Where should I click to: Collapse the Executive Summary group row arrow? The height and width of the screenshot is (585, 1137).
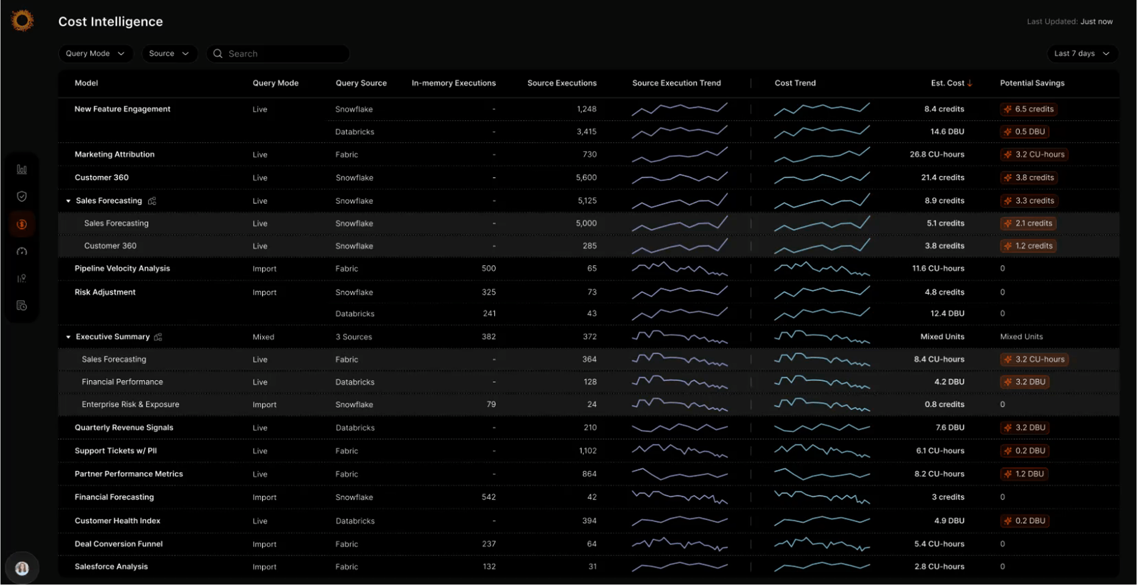pyautogui.click(x=68, y=337)
